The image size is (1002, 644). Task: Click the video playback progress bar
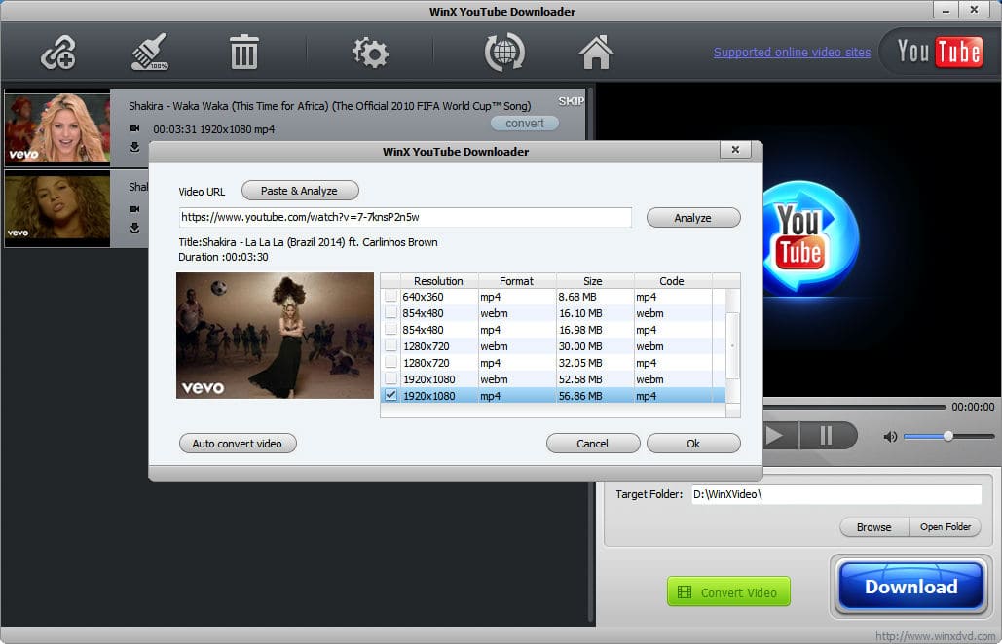pos(854,407)
